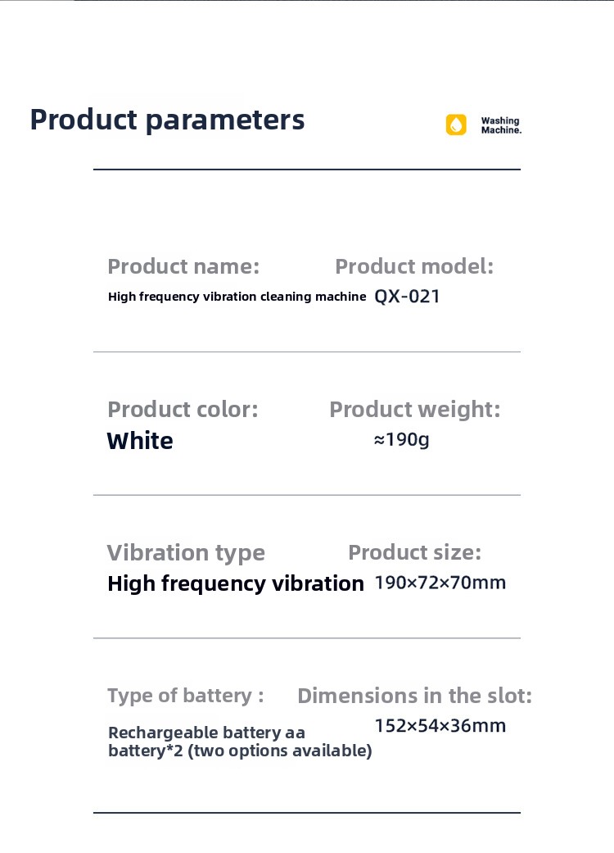The image size is (614, 853).
Task: Click the 'Dimensions in the slot:' label
Action: (x=414, y=696)
